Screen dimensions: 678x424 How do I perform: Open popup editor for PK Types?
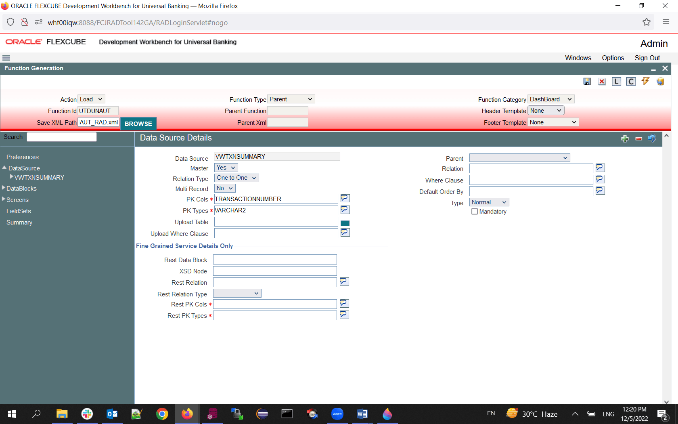click(345, 210)
